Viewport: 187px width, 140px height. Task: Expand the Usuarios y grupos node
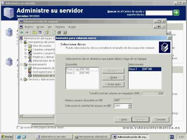26,53
